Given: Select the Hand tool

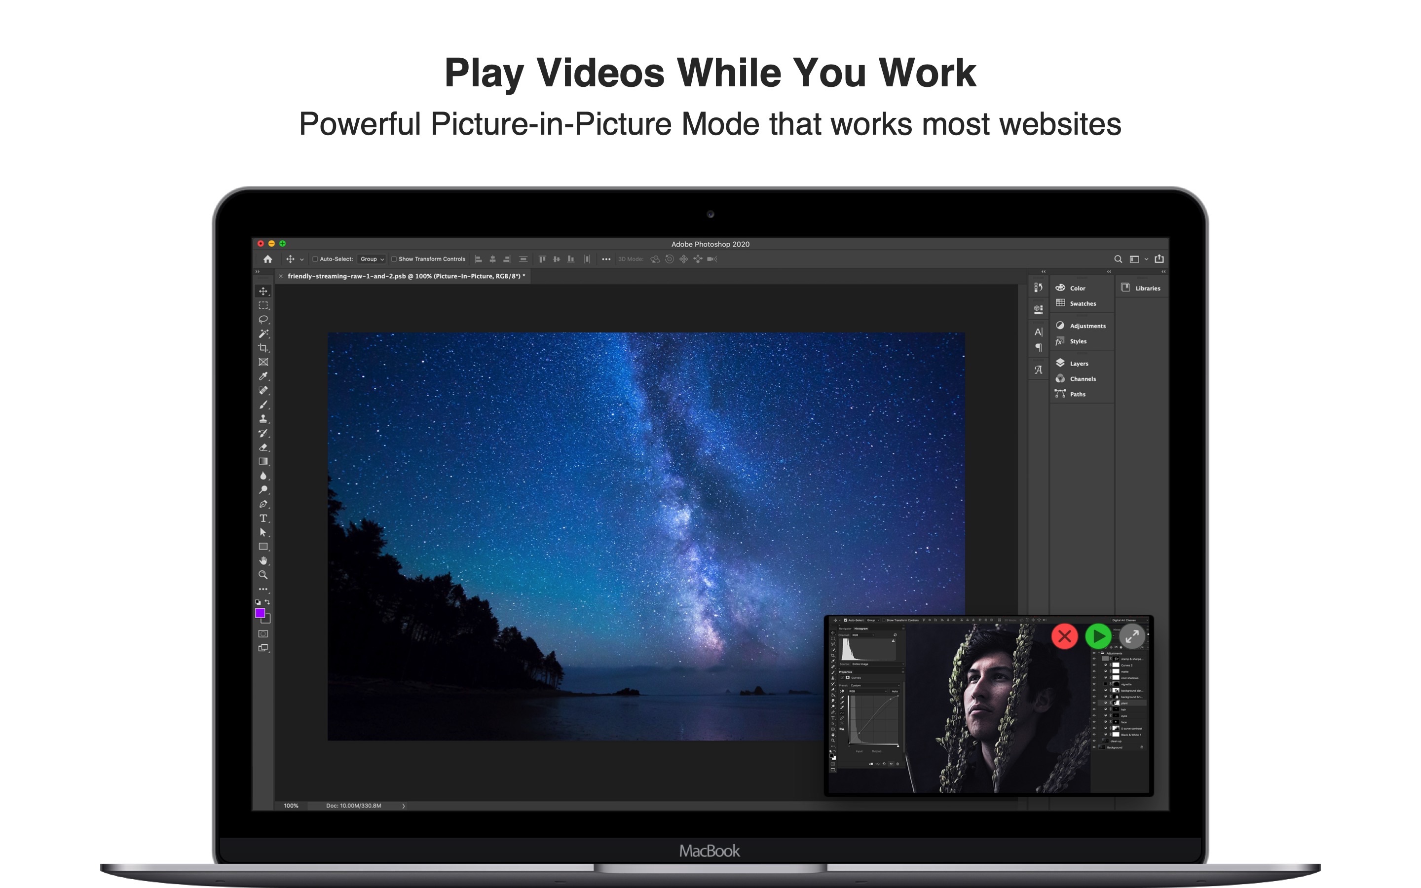Looking at the screenshot, I should pos(263,560).
